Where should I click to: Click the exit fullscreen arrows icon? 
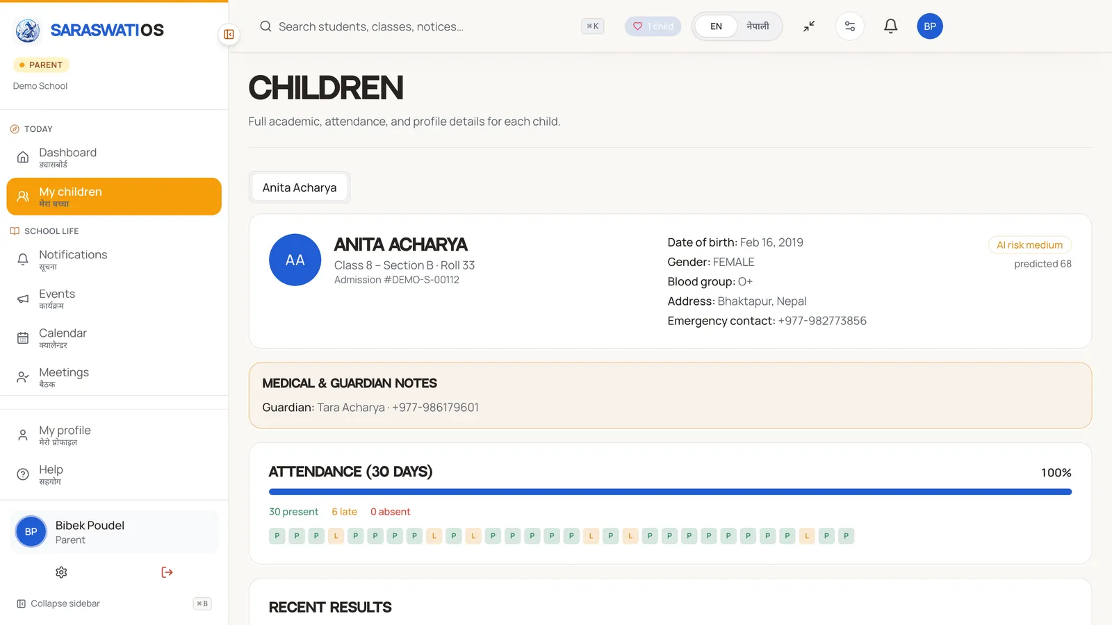pyautogui.click(x=809, y=26)
